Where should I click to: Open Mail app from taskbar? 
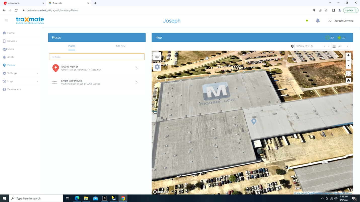(x=95, y=198)
